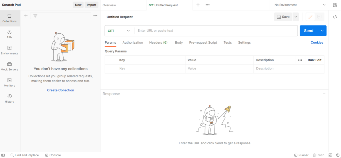Switch to the Body tab
341x158 pixels.
(179, 43)
